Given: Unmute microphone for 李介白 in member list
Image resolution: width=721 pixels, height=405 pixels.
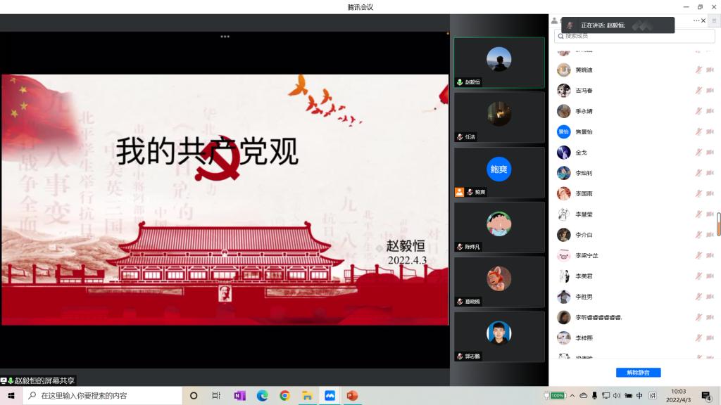Looking at the screenshot, I should (x=698, y=235).
